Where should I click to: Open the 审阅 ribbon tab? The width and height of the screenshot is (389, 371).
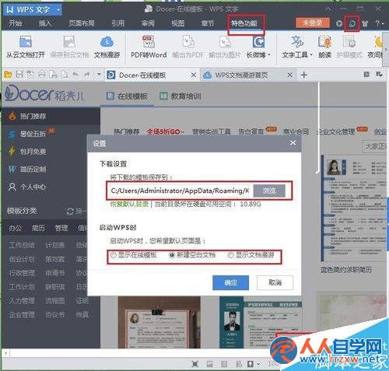tap(148, 23)
